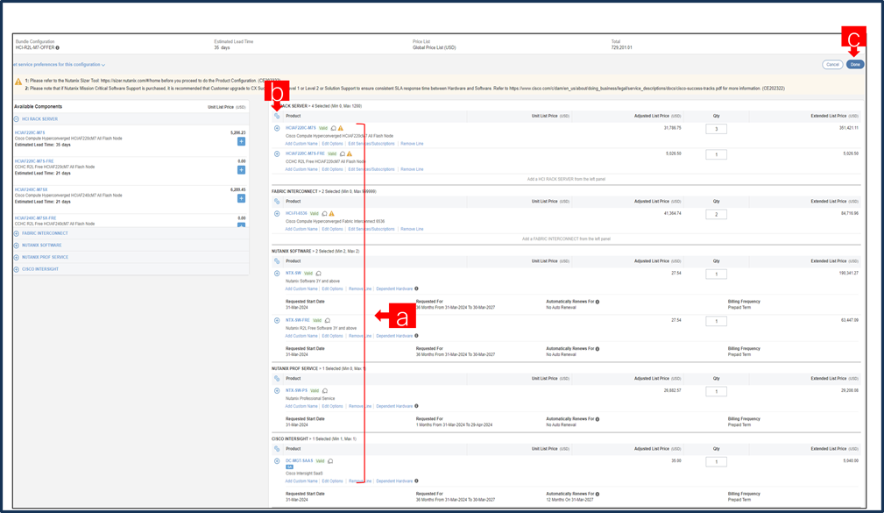Expand the NTX-SW-PS line

click(277, 391)
